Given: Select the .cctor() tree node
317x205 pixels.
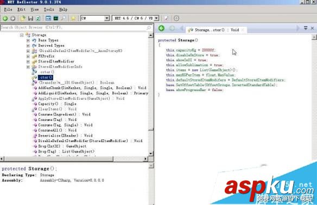Looking at the screenshot, I should (x=46, y=72).
